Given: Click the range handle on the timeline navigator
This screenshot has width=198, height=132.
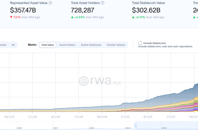Looking at the screenshot, I should pyautogui.click(x=135, y=124).
